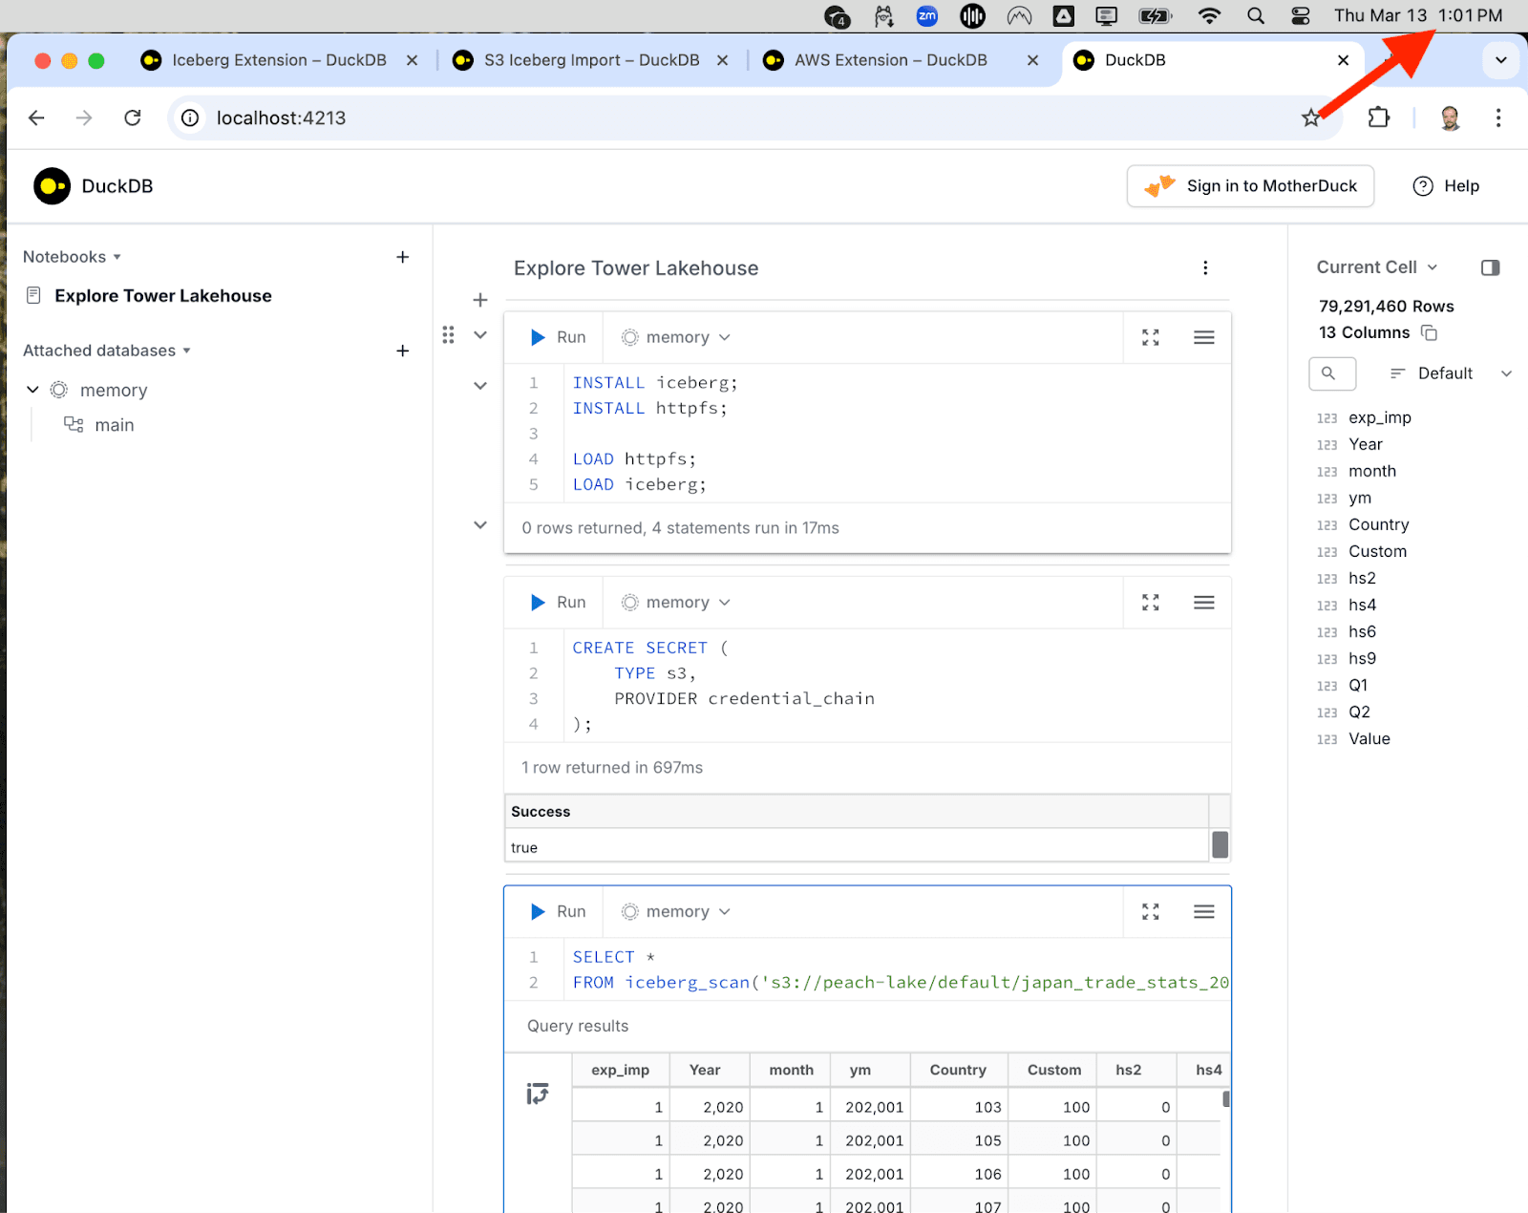Add a new notebook with the plus icon
This screenshot has height=1213, width=1528.
pyautogui.click(x=403, y=257)
